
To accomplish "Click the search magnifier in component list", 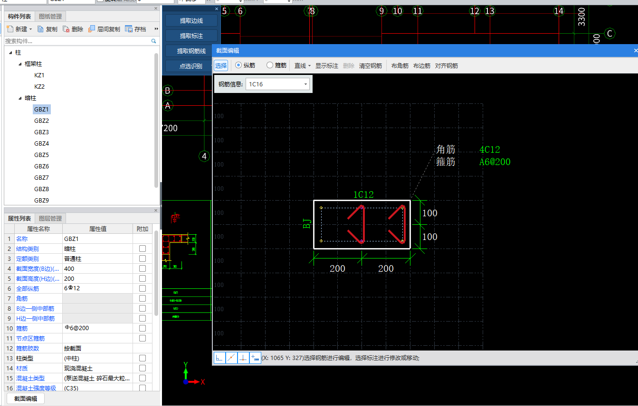I will pyautogui.click(x=153, y=41).
